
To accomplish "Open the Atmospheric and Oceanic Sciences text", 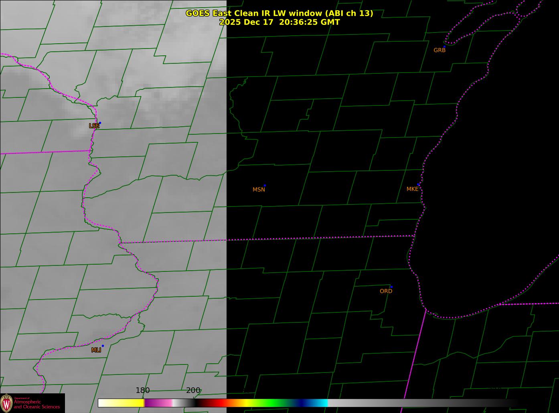I will click(x=36, y=404).
